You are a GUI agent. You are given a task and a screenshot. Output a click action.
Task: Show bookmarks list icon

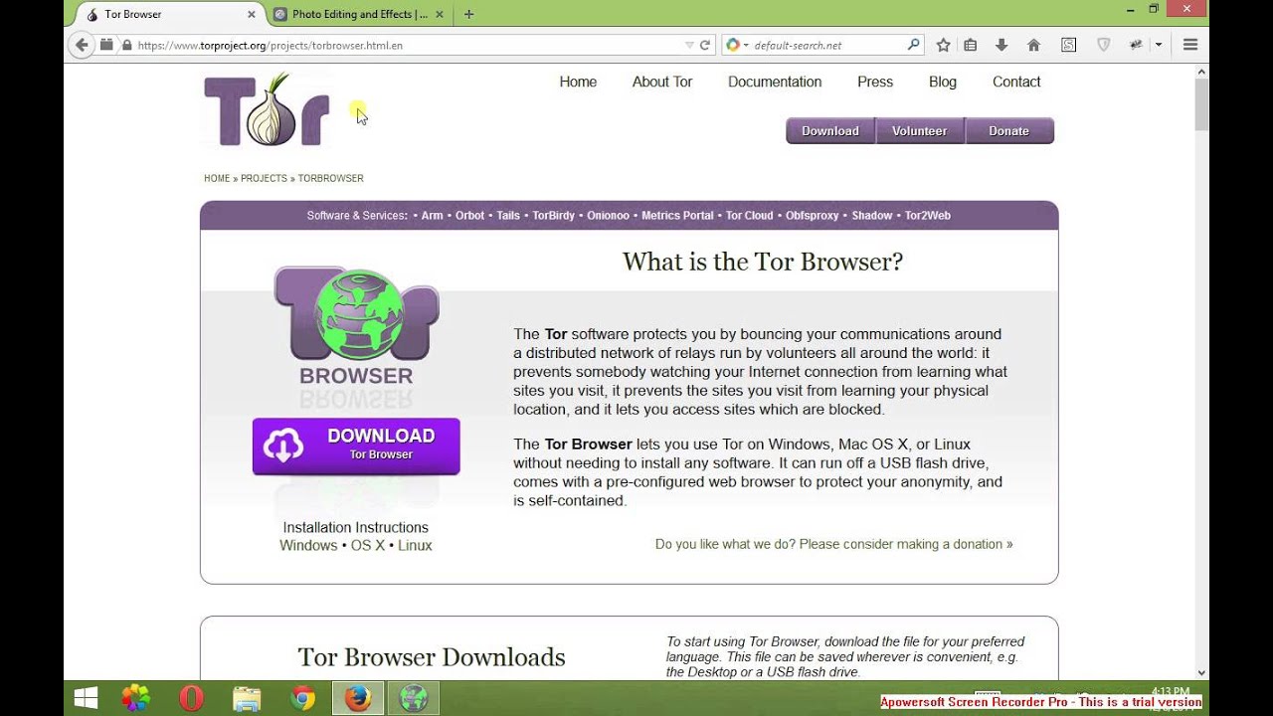tap(971, 45)
